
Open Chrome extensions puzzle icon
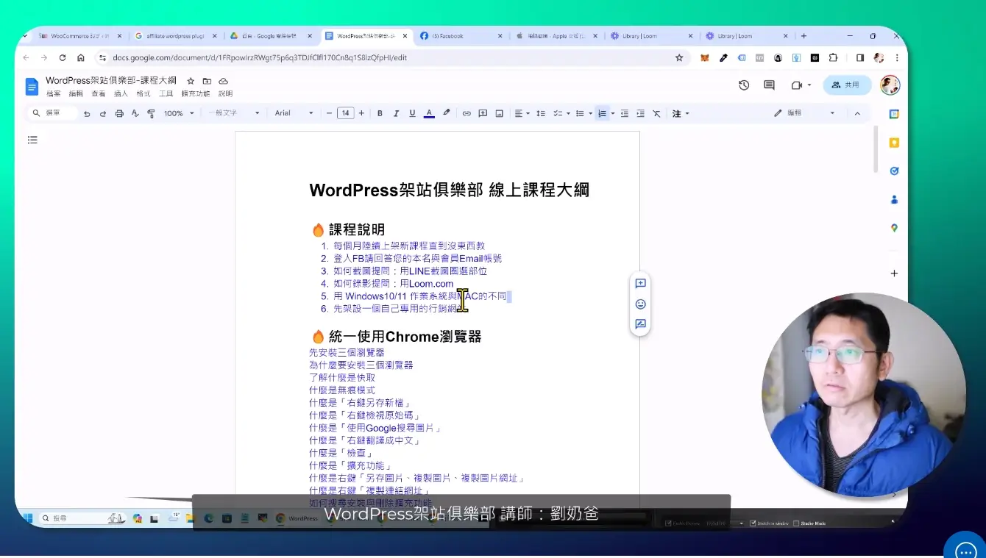[833, 57]
